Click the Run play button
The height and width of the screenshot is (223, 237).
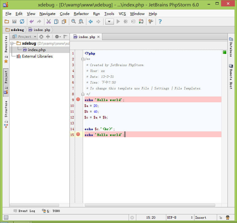[x=118, y=21]
